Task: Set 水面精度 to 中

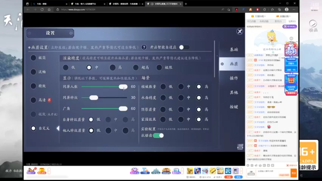Action: coord(181,98)
